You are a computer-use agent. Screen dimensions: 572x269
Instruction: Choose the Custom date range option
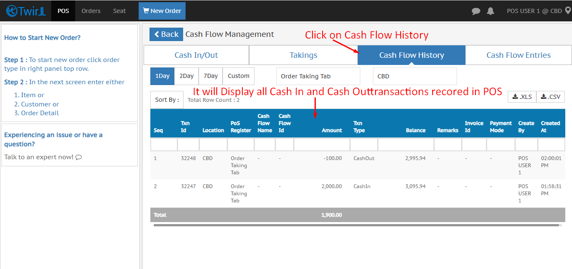point(239,76)
